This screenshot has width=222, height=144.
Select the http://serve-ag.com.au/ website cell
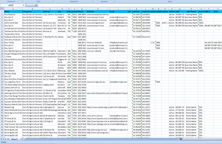click(x=98, y=130)
